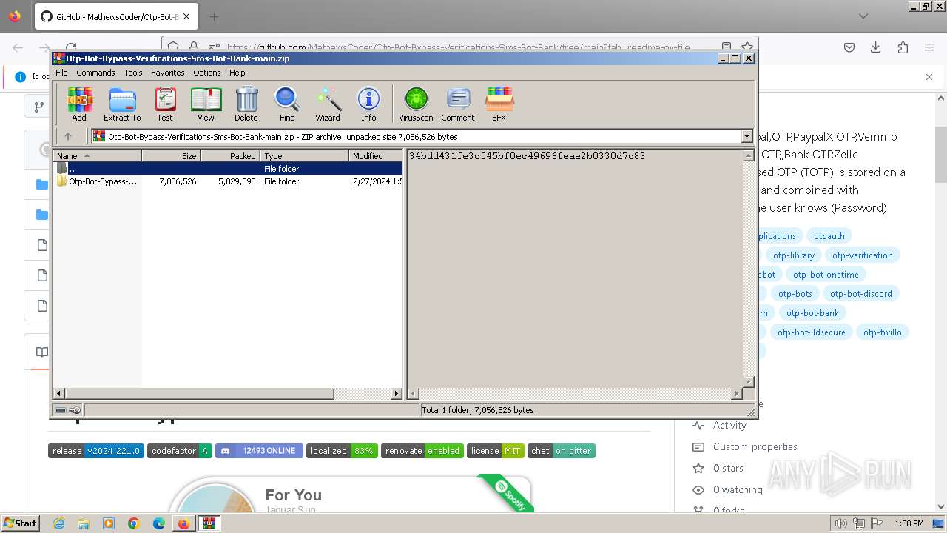
Task: Select the Otp-Bot-Bypass folder row
Action: [229, 181]
